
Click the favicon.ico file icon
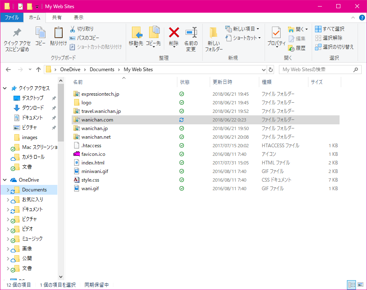pos(77,154)
